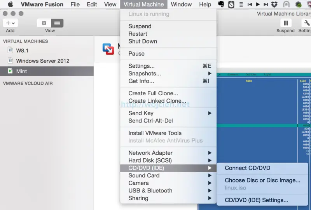This screenshot has height=210, width=311.
Task: Open the Help menu
Action: [x=205, y=4]
